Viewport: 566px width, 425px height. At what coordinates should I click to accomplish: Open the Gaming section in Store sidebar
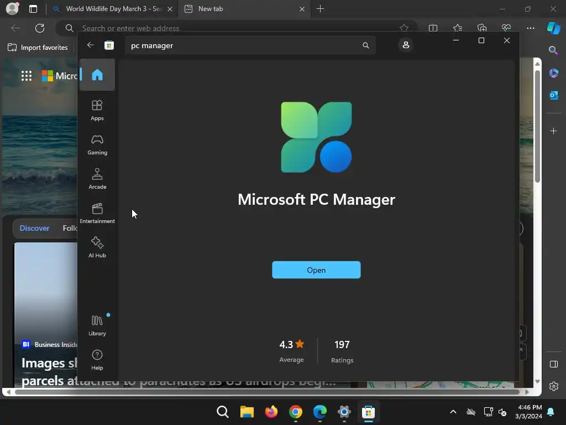[97, 144]
